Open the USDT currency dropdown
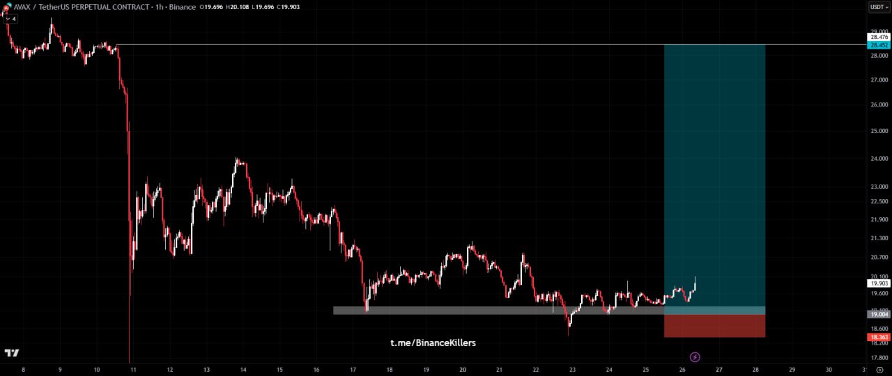This screenshot has height=376, width=892. [879, 7]
